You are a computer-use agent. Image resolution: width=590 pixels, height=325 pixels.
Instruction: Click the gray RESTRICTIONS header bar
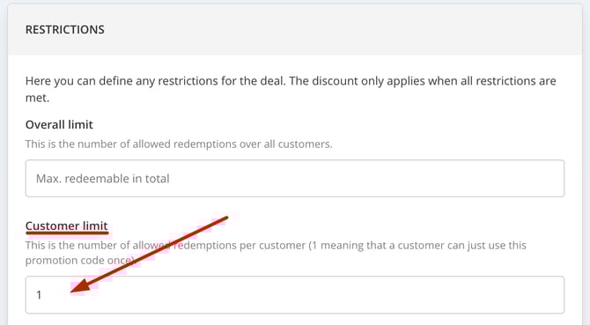(295, 30)
